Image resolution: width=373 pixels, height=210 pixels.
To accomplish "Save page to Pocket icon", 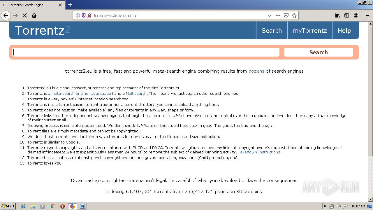I will (286, 15).
